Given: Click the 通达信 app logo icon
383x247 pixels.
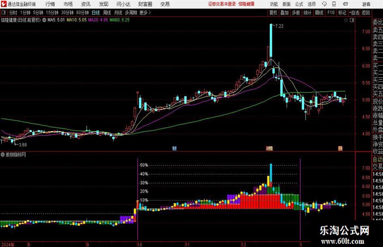Looking at the screenshot, I should 4,4.
